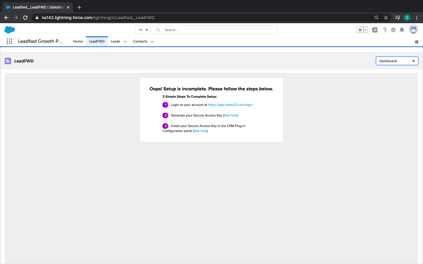
Task: Click the Favorites star icon
Action: (360, 30)
